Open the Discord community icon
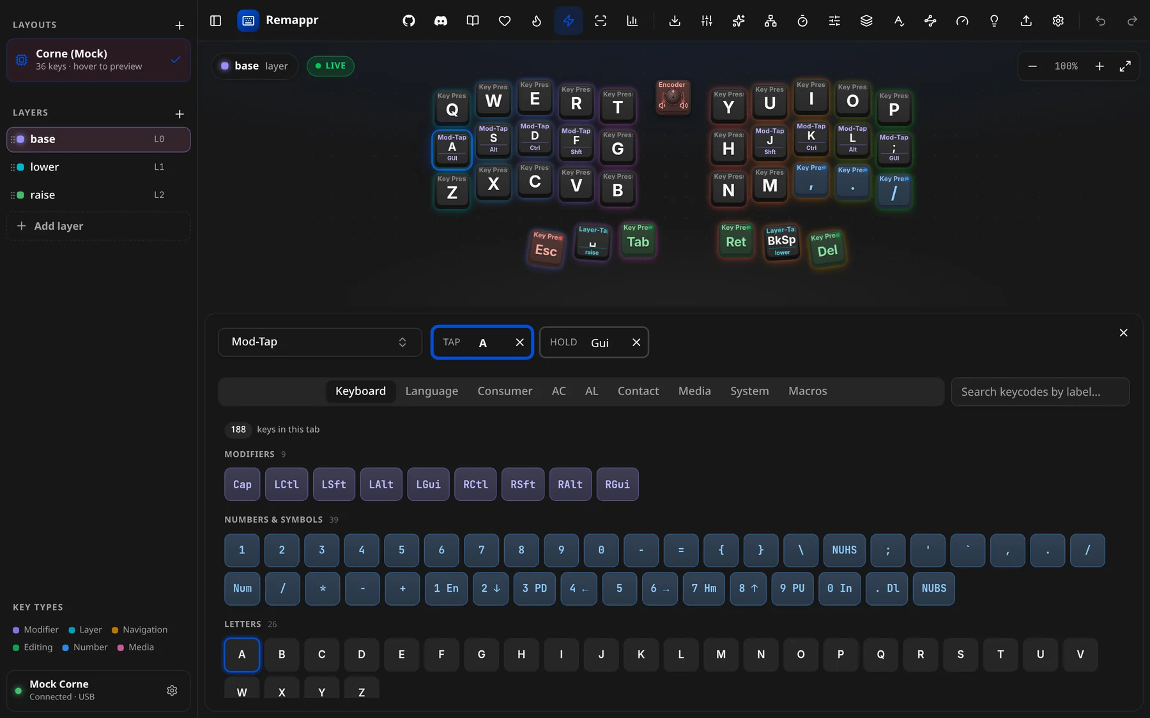1150x718 pixels. (441, 21)
